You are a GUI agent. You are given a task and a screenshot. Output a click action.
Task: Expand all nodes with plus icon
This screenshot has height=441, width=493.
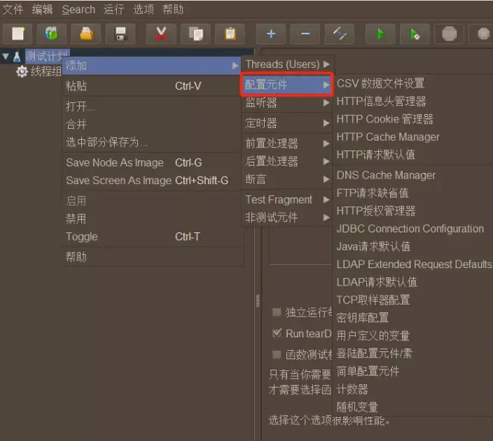pos(271,34)
